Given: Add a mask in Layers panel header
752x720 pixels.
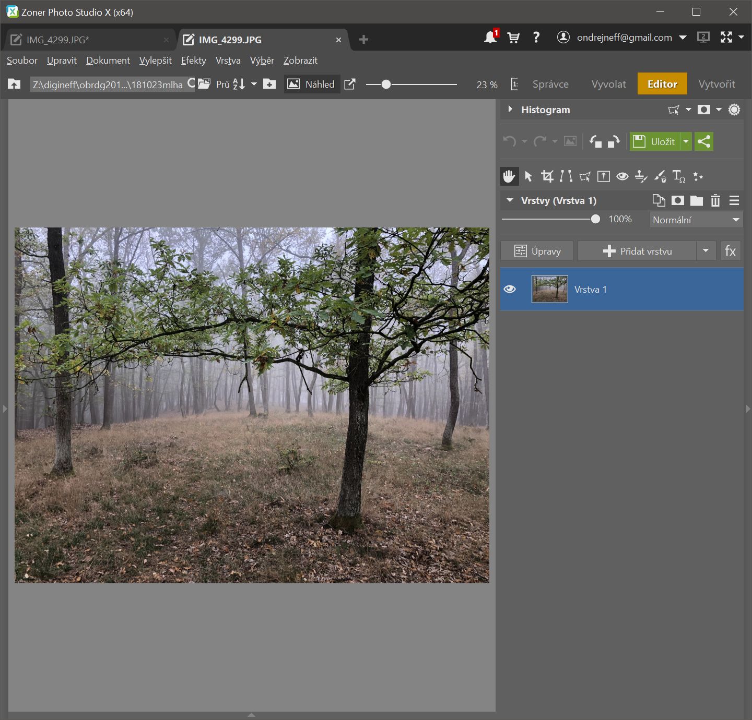Looking at the screenshot, I should point(678,200).
